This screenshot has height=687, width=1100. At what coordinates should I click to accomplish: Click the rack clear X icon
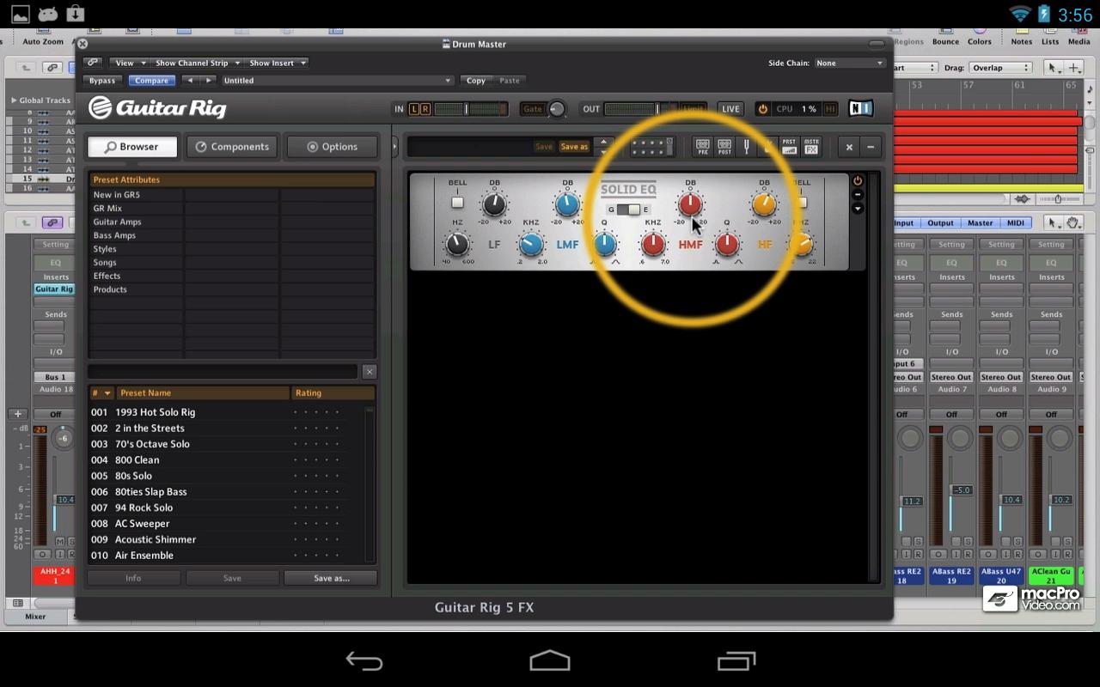point(849,147)
